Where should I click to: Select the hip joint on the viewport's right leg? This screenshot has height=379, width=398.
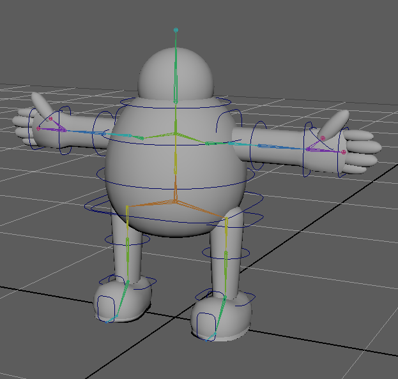click(226, 219)
